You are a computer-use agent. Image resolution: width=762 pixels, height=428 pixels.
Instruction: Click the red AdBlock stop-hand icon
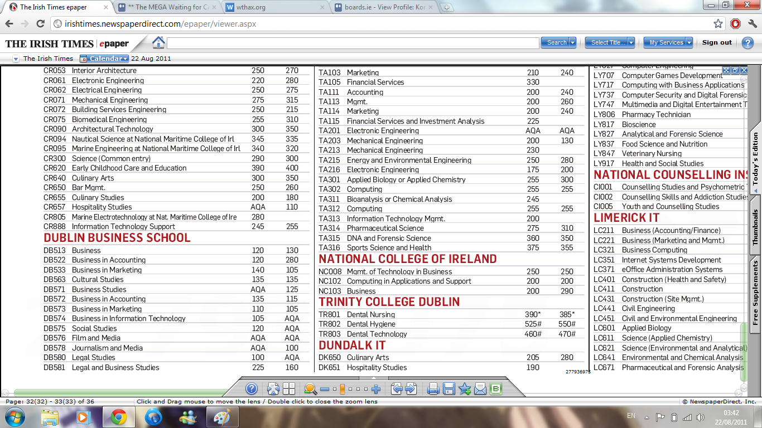click(735, 24)
